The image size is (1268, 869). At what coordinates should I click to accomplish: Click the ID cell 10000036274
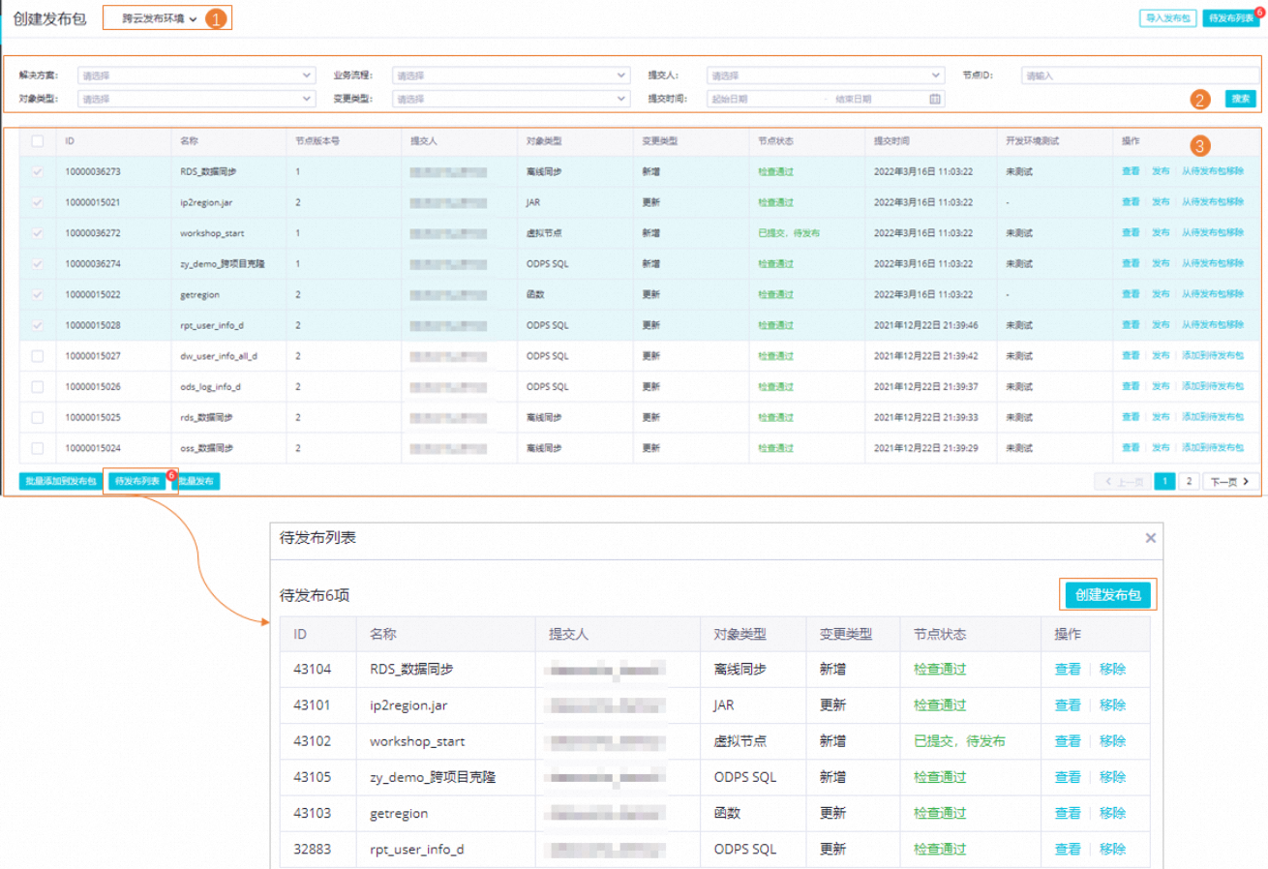coord(93,263)
